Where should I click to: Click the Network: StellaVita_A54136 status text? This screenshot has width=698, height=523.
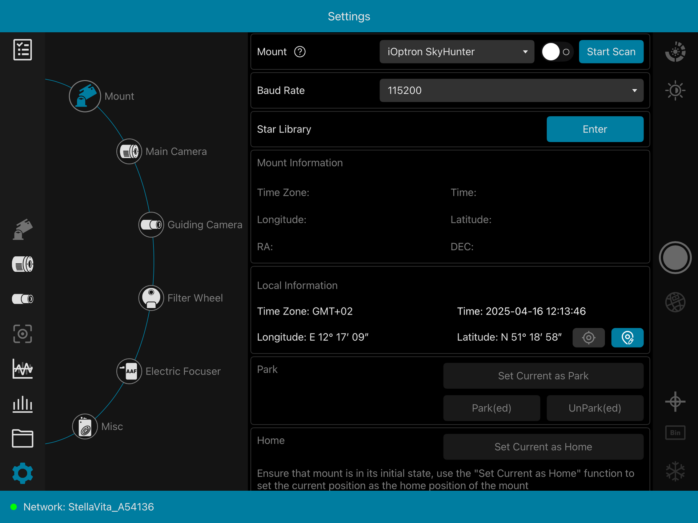(x=89, y=507)
